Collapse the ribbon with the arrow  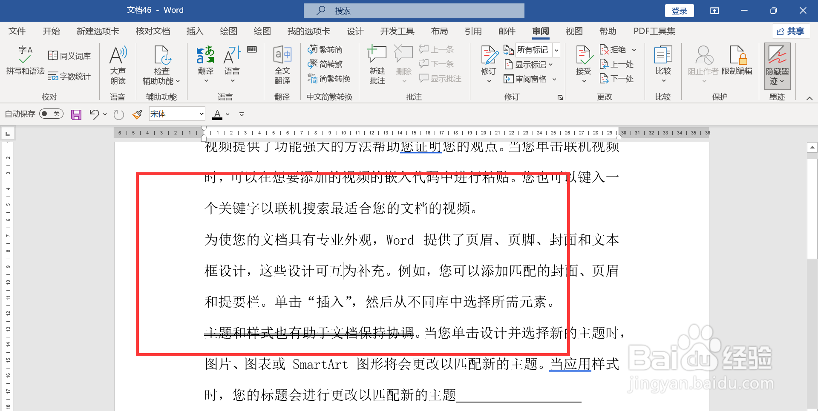coord(809,98)
